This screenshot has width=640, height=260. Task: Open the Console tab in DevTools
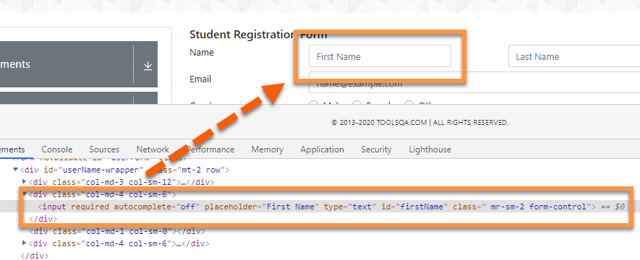point(56,149)
